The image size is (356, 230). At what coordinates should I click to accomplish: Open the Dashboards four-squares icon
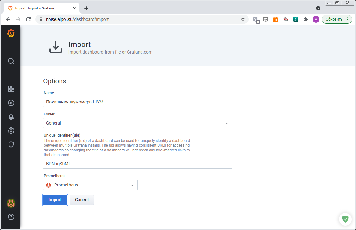[x=11, y=89]
